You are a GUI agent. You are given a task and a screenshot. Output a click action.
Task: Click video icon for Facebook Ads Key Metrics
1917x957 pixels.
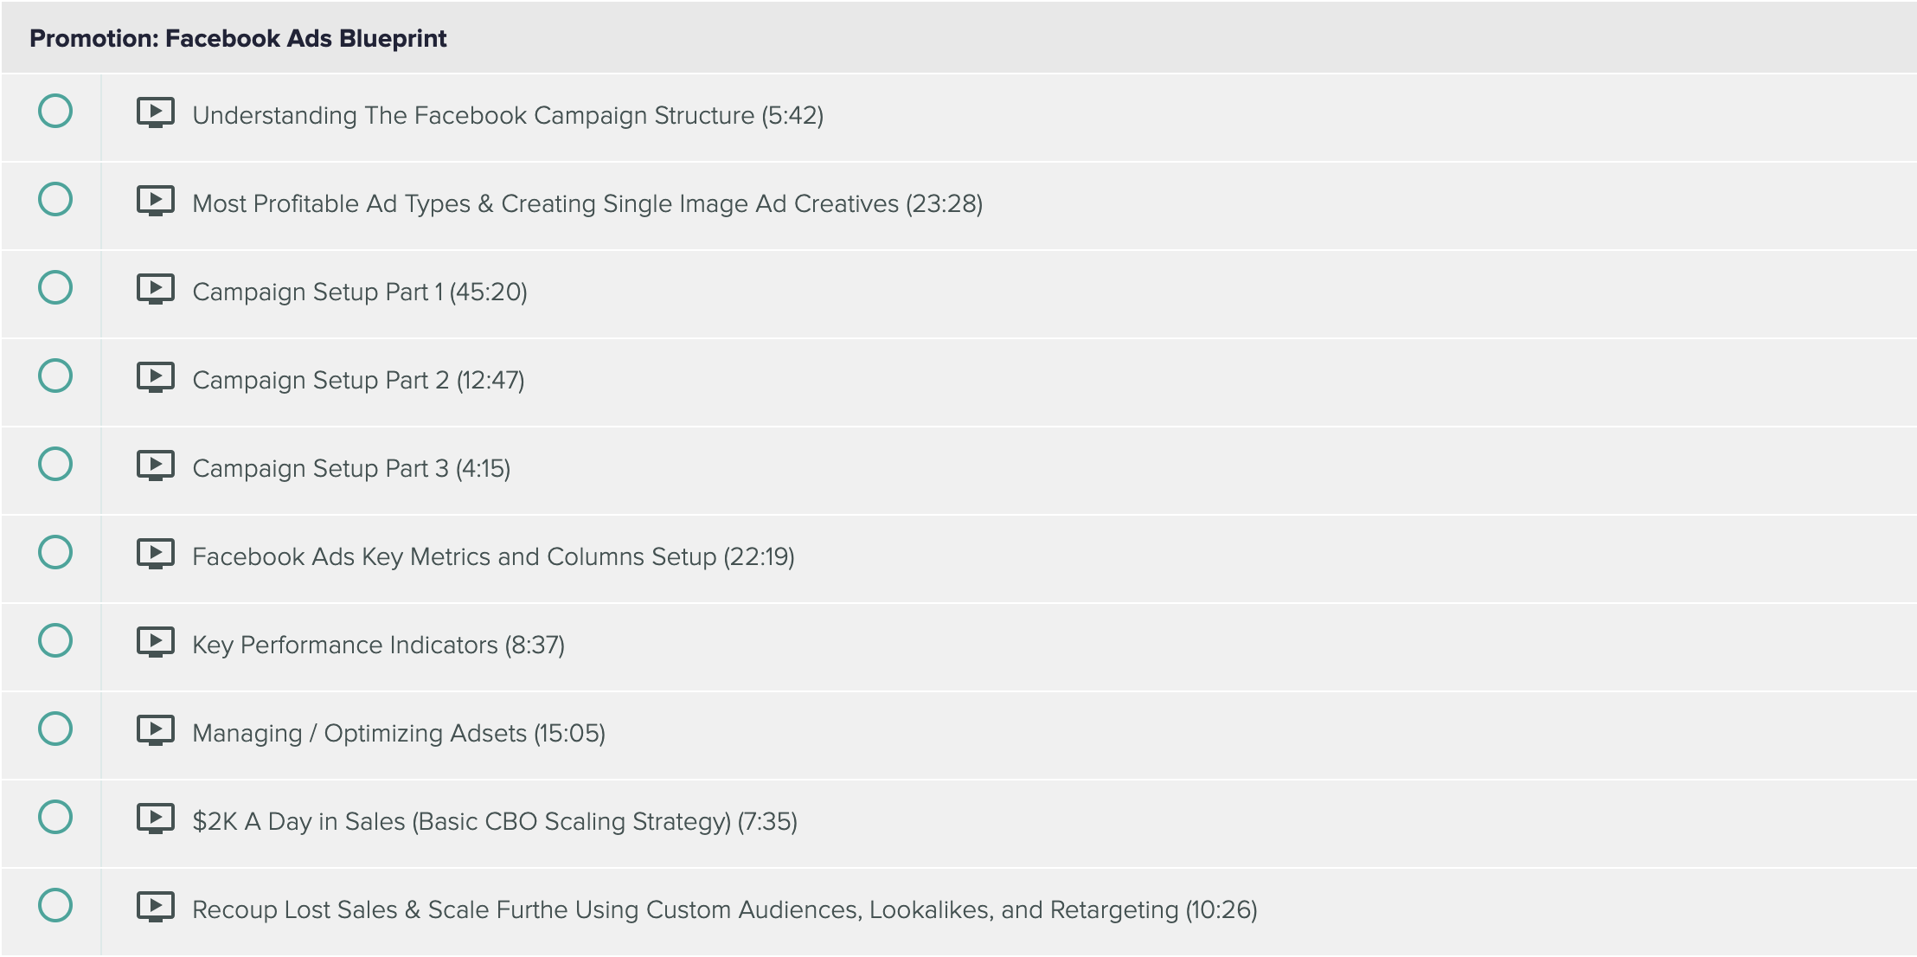pos(156,554)
